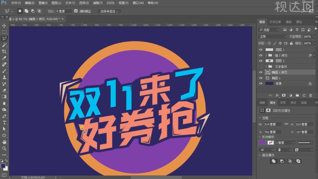Add a layer mask
This screenshot has height=179, width=318.
tap(284, 96)
